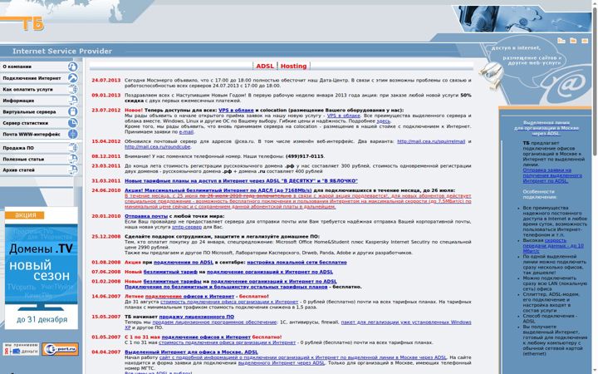Open Отправка заявки на получение выделенного Интернет link
598x374 pixels.
552,175
